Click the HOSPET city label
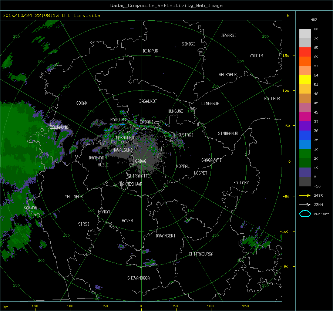This screenshot has width=333, height=311. pos(201,173)
